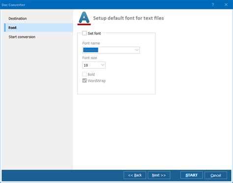This screenshot has height=183, width=233.
Task: Close the Doc Converter window
Action: coord(226,5)
